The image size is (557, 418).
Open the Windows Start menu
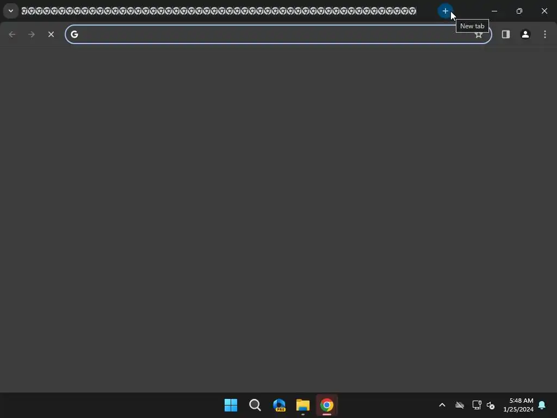tap(231, 405)
